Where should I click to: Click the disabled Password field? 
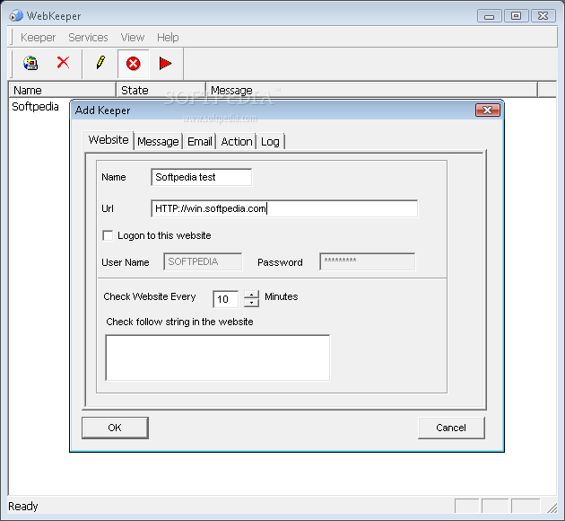coord(367,261)
